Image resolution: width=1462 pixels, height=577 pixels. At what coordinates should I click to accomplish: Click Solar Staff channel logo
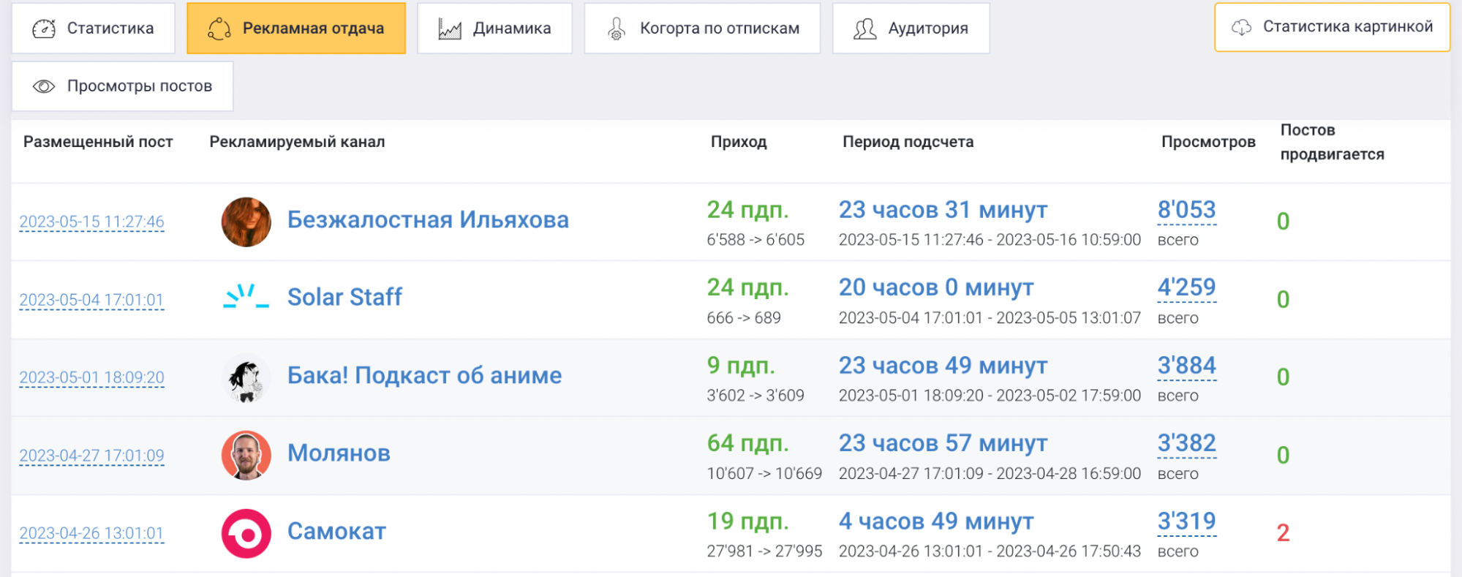pyautogui.click(x=246, y=296)
